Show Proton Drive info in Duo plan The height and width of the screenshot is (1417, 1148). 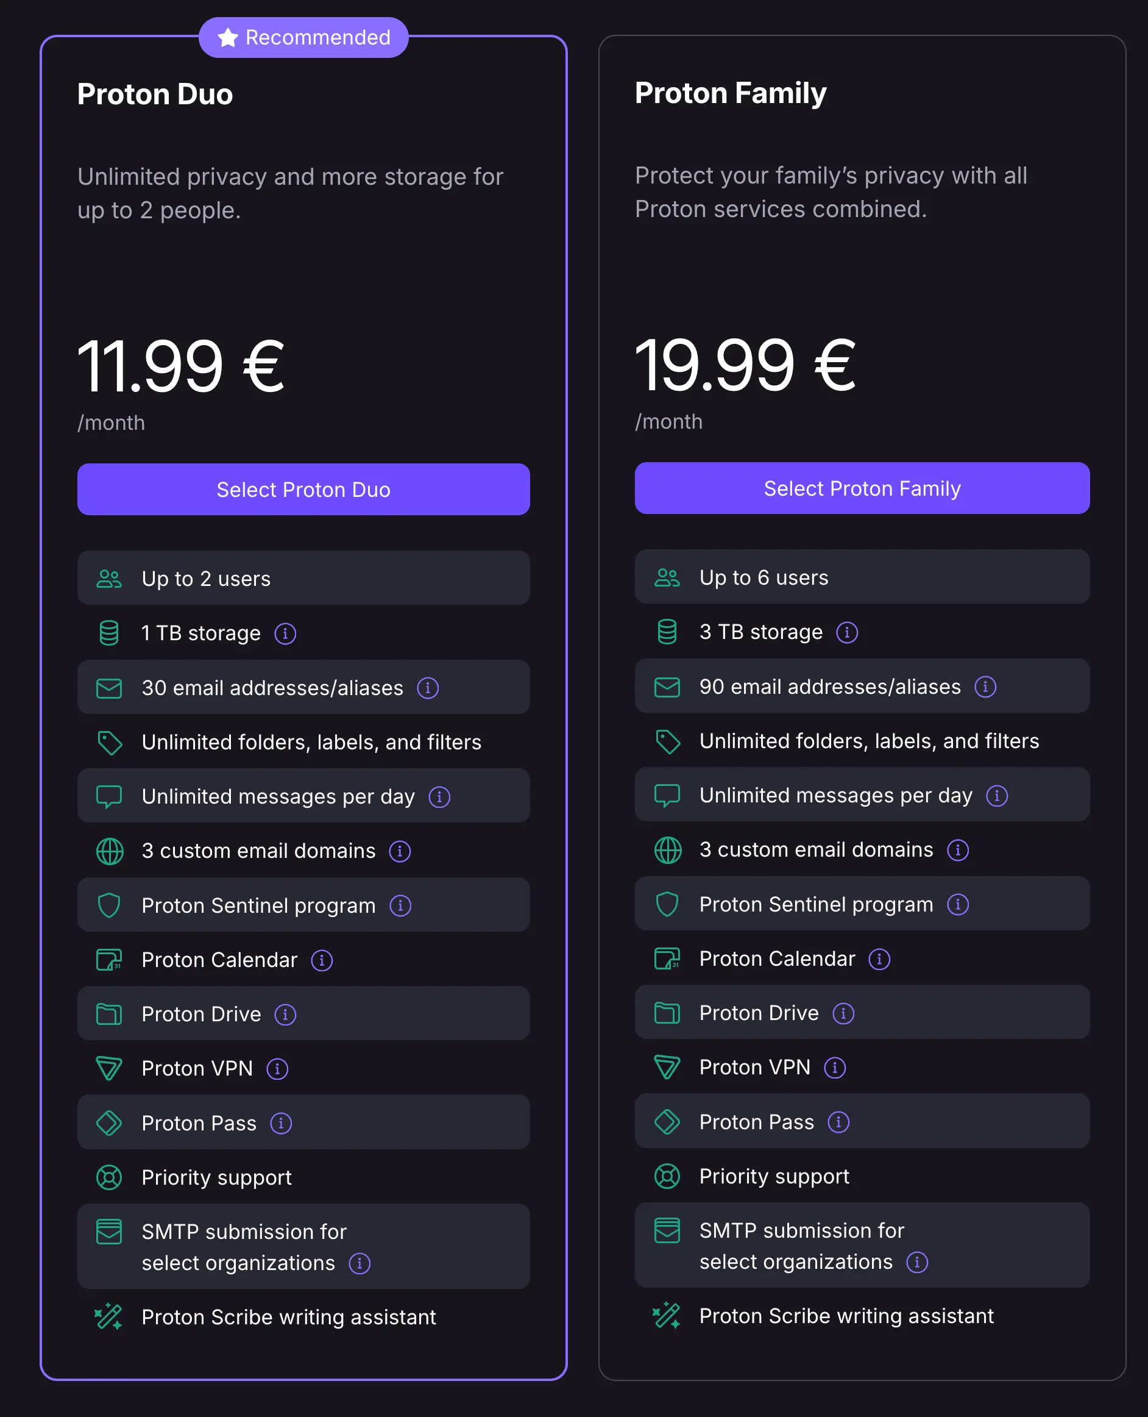(x=285, y=1014)
